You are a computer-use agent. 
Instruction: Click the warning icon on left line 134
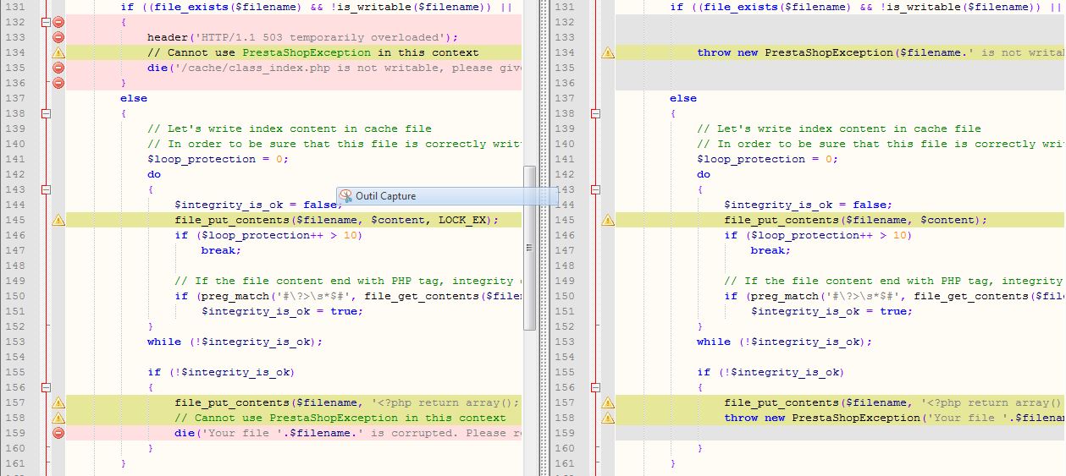click(x=58, y=52)
